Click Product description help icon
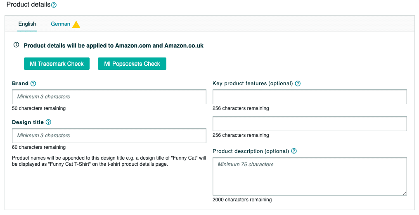 pyautogui.click(x=294, y=151)
